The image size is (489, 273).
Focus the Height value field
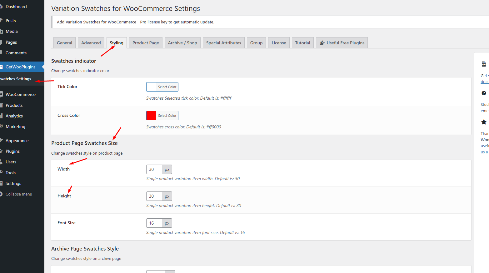(154, 196)
